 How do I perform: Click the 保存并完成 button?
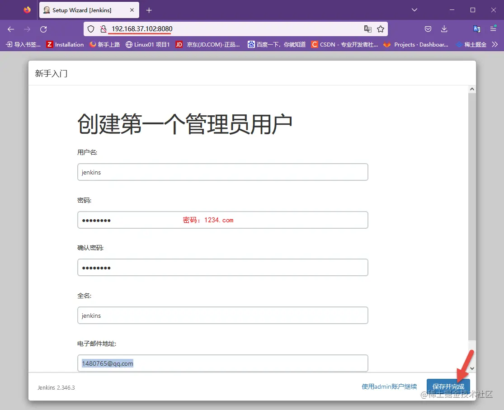coord(448,386)
